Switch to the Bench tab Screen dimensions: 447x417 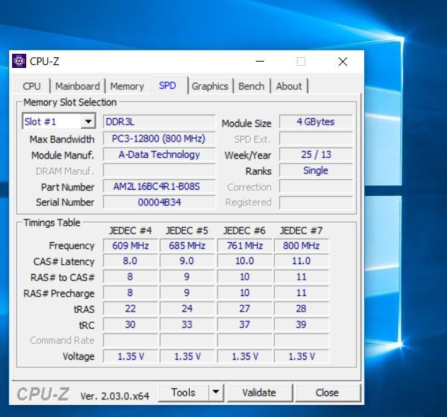pyautogui.click(x=251, y=86)
